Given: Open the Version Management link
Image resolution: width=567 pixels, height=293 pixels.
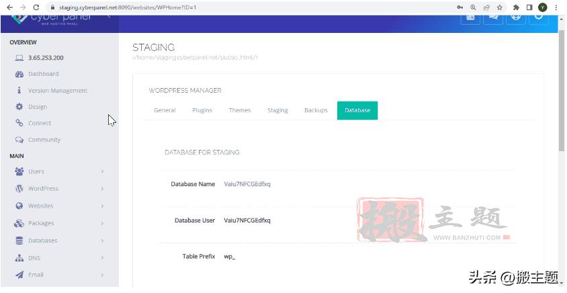Looking at the screenshot, I should point(58,91).
